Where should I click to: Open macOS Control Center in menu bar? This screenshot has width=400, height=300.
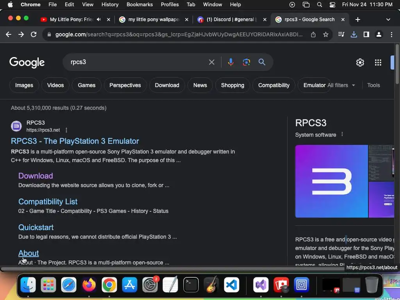(332, 5)
